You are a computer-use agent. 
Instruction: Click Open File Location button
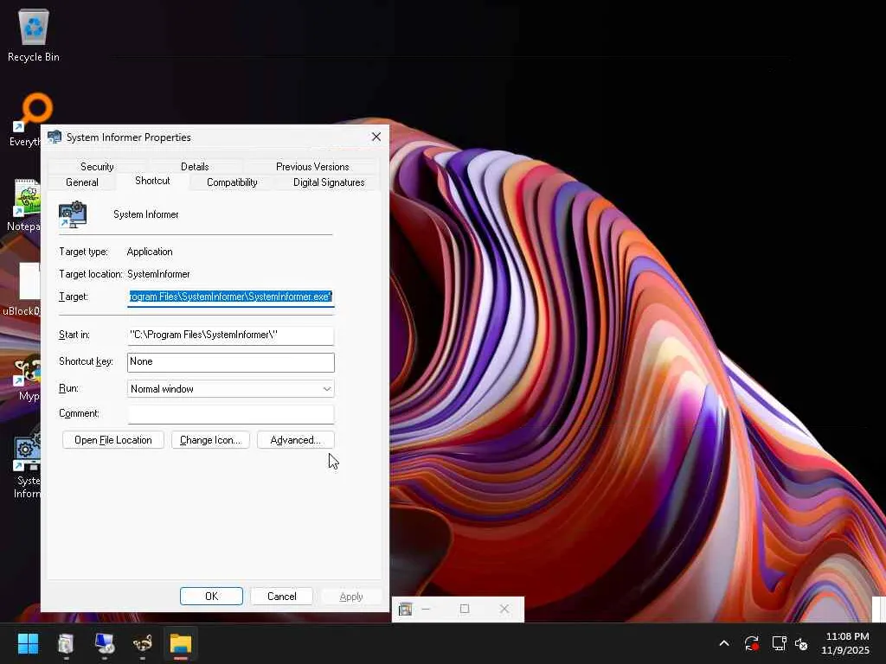click(113, 440)
